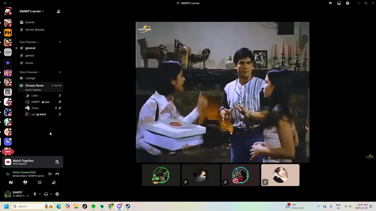
Task: Click user SANDY in voice channel
Action: [x=43, y=102]
